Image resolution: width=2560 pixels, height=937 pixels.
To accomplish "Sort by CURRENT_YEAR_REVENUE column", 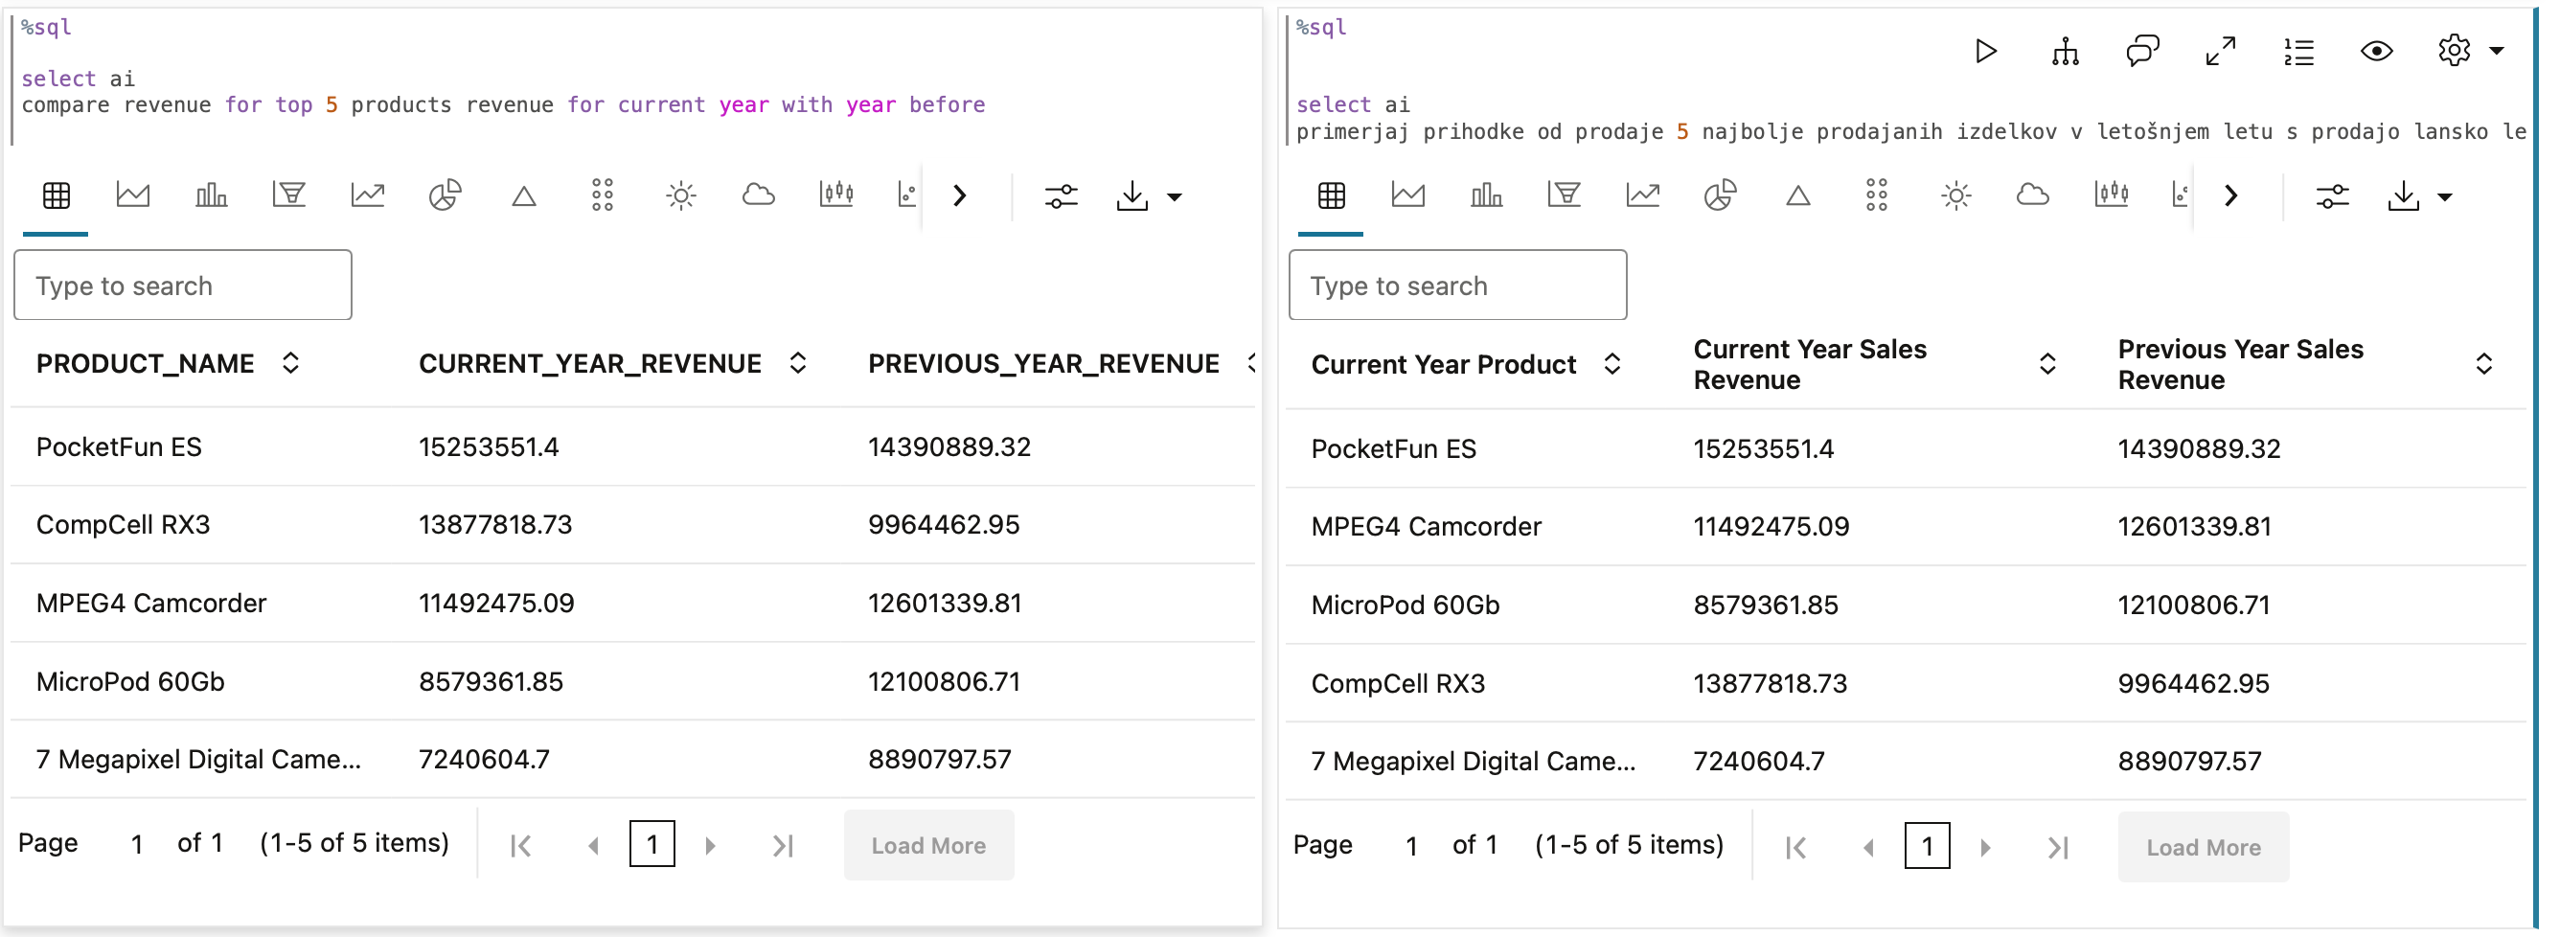I will coord(797,363).
